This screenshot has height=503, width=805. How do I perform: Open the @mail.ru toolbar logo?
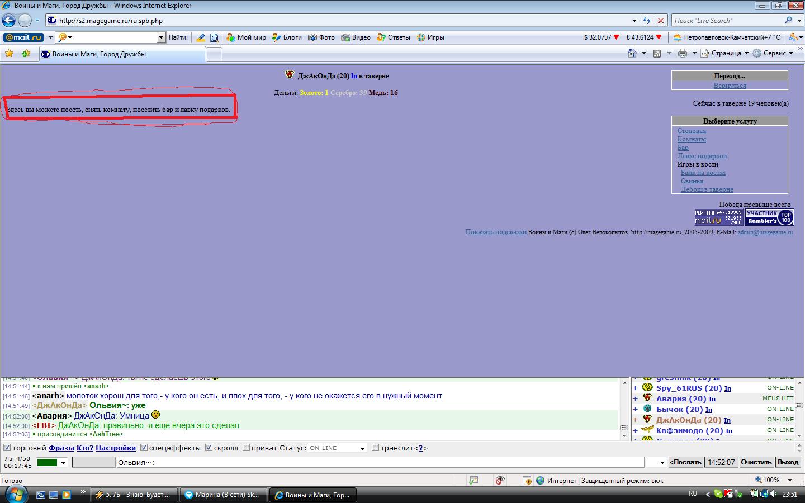tap(23, 37)
